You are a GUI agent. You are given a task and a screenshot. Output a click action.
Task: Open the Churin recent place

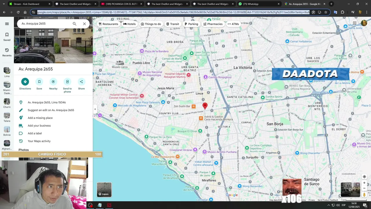(7, 103)
